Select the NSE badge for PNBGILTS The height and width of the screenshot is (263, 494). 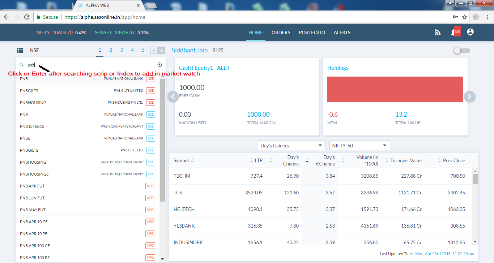click(150, 90)
